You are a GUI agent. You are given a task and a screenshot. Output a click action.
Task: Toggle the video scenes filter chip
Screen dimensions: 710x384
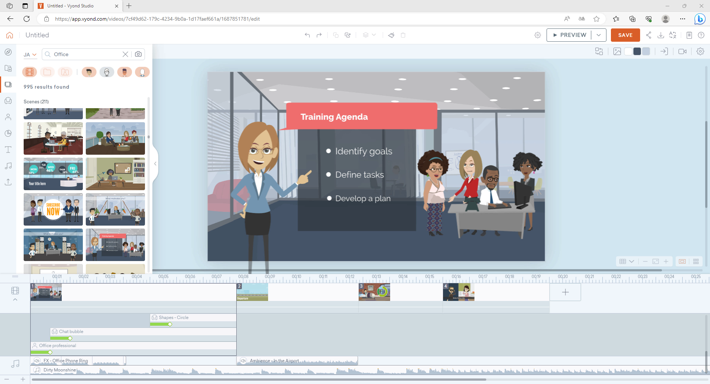pyautogui.click(x=30, y=72)
